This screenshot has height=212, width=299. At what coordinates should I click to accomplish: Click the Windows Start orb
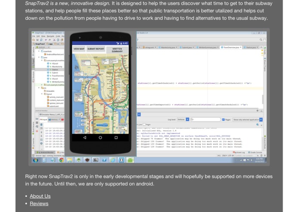point(36,160)
